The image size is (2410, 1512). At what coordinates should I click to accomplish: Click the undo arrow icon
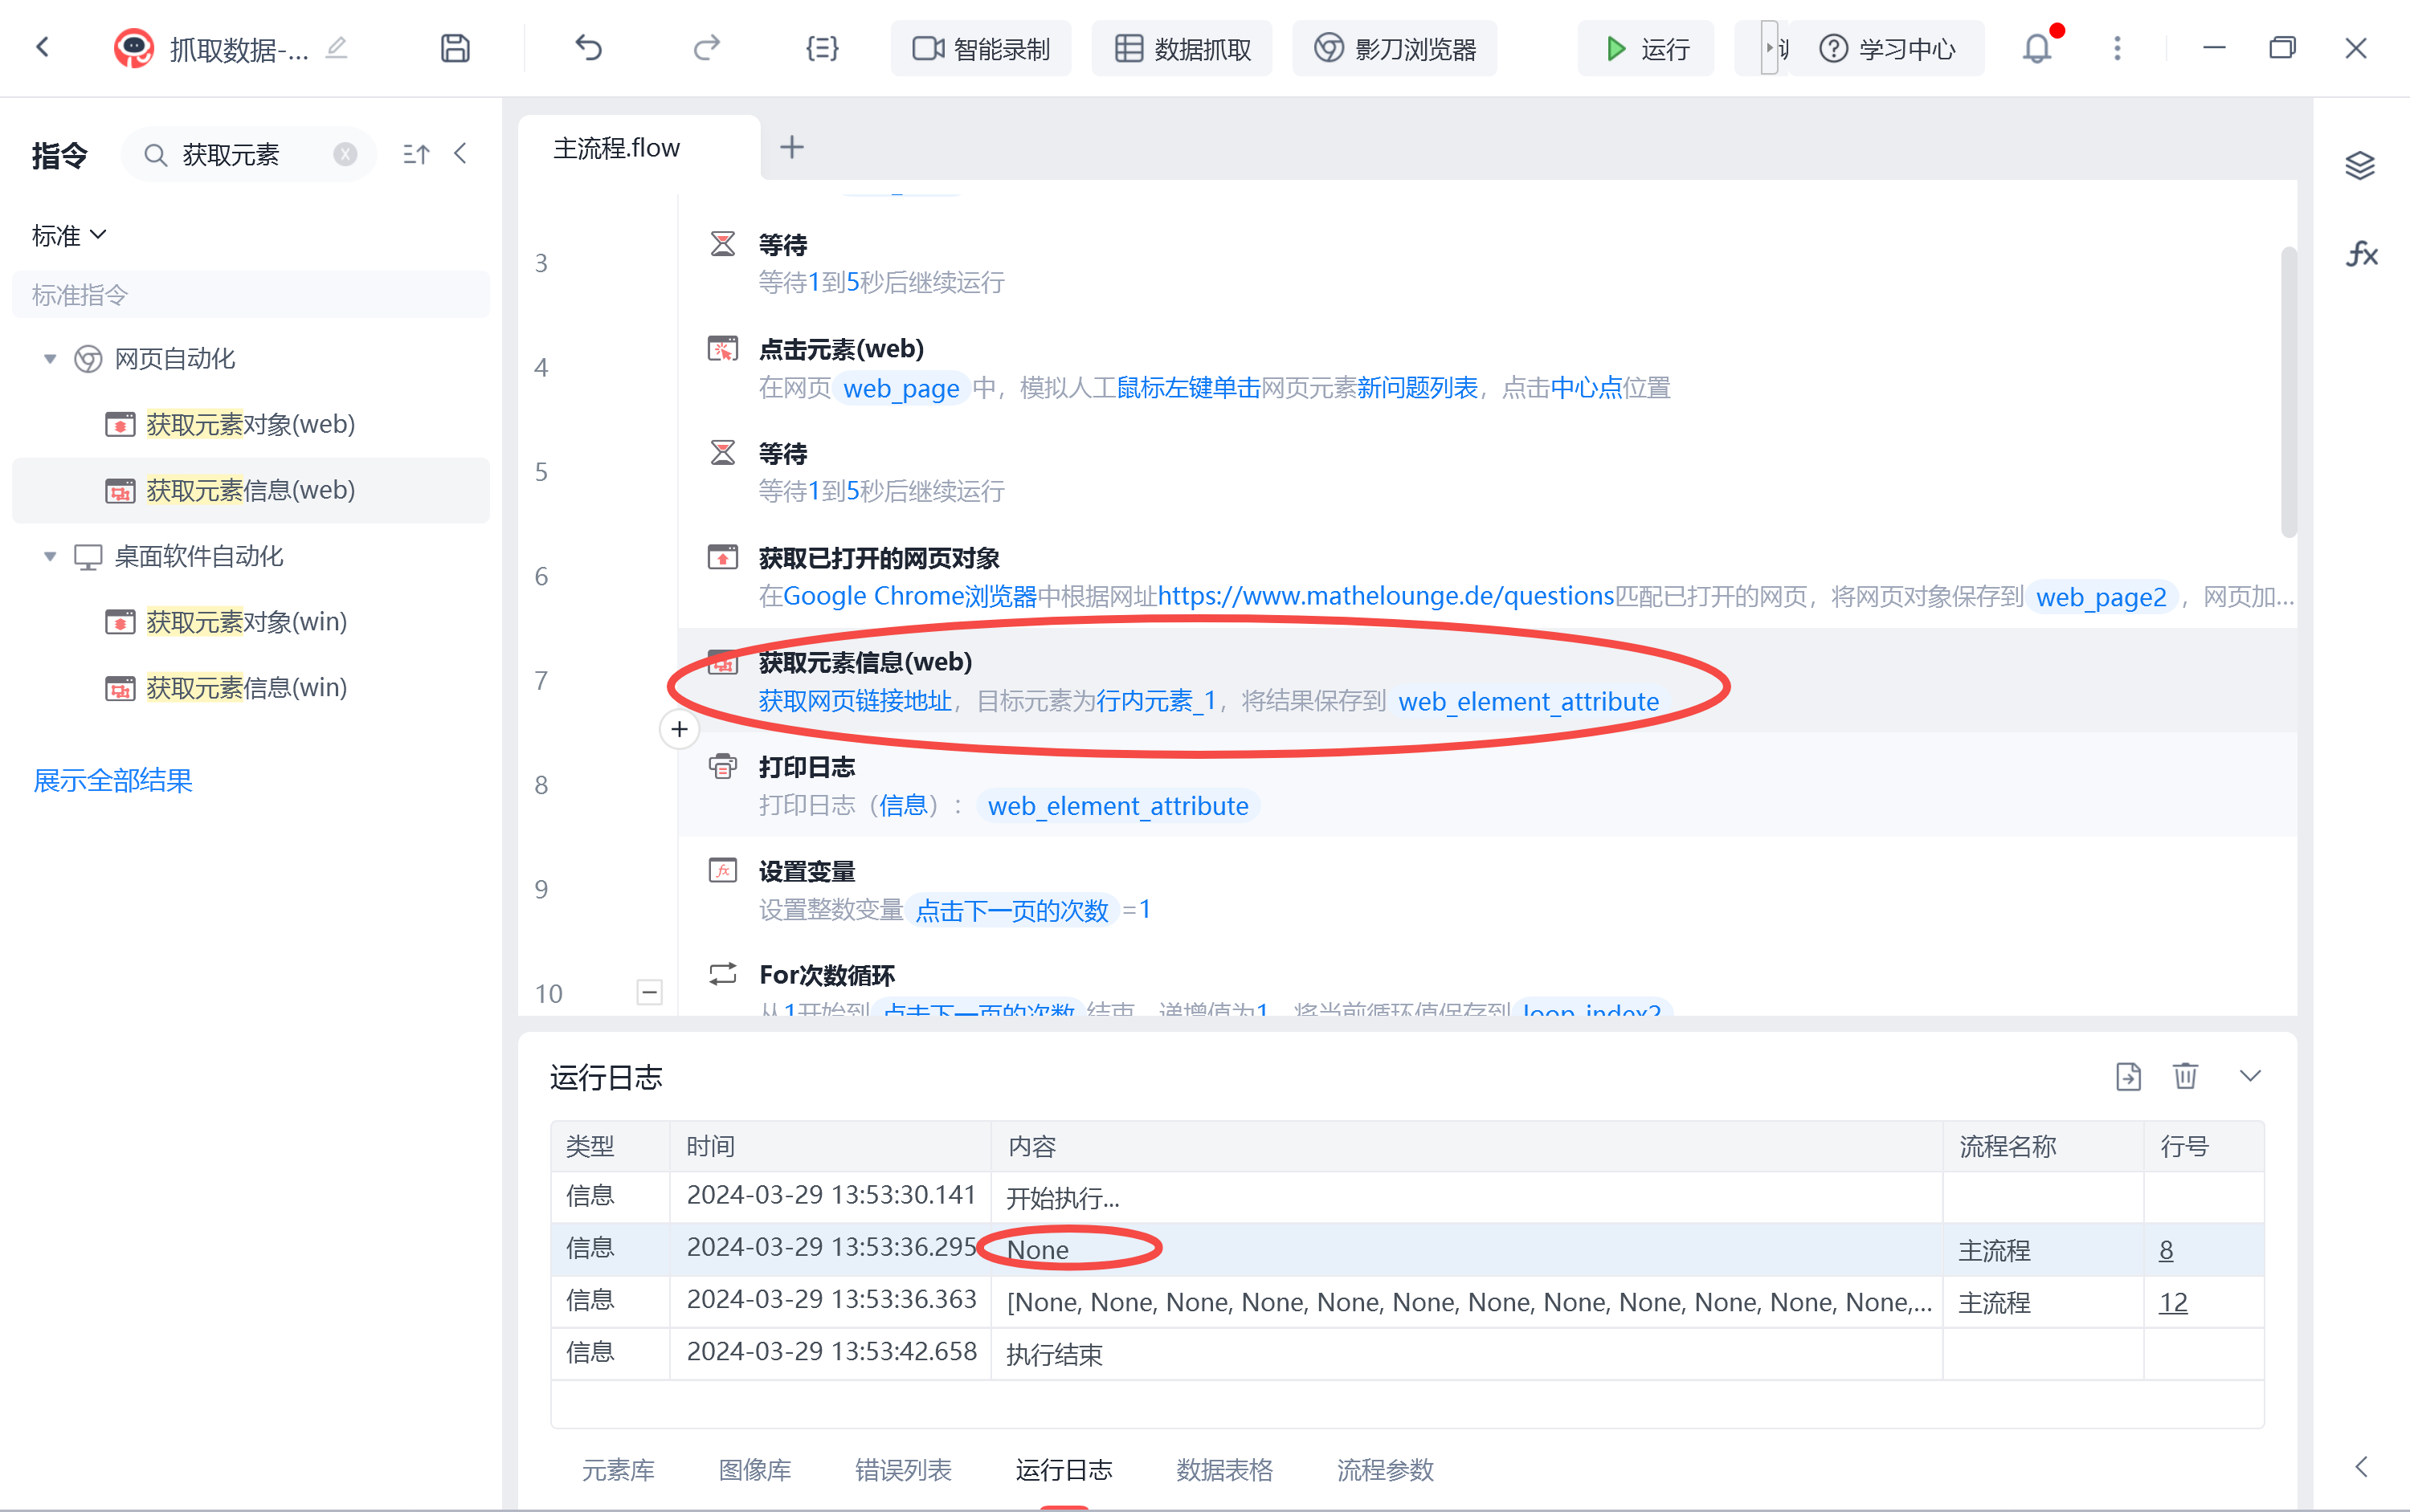coord(588,48)
